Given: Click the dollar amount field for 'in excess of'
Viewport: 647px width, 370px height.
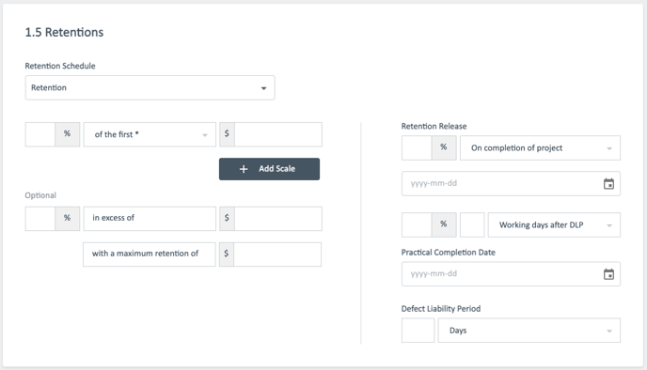Looking at the screenshot, I should [x=278, y=219].
